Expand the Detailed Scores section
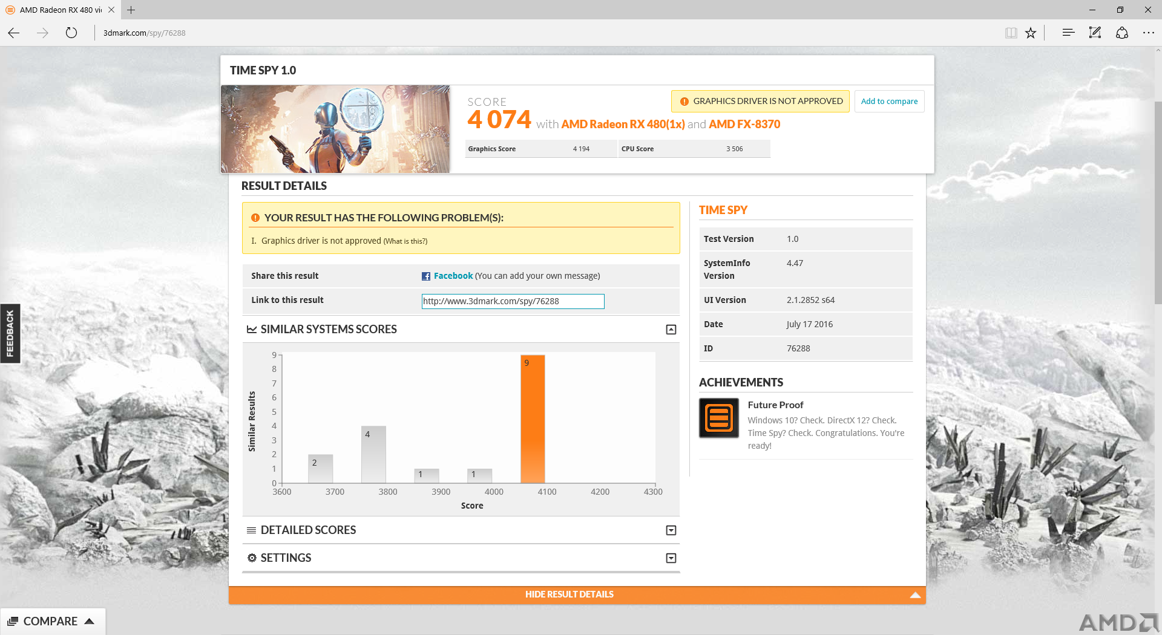The width and height of the screenshot is (1162, 635). [671, 530]
